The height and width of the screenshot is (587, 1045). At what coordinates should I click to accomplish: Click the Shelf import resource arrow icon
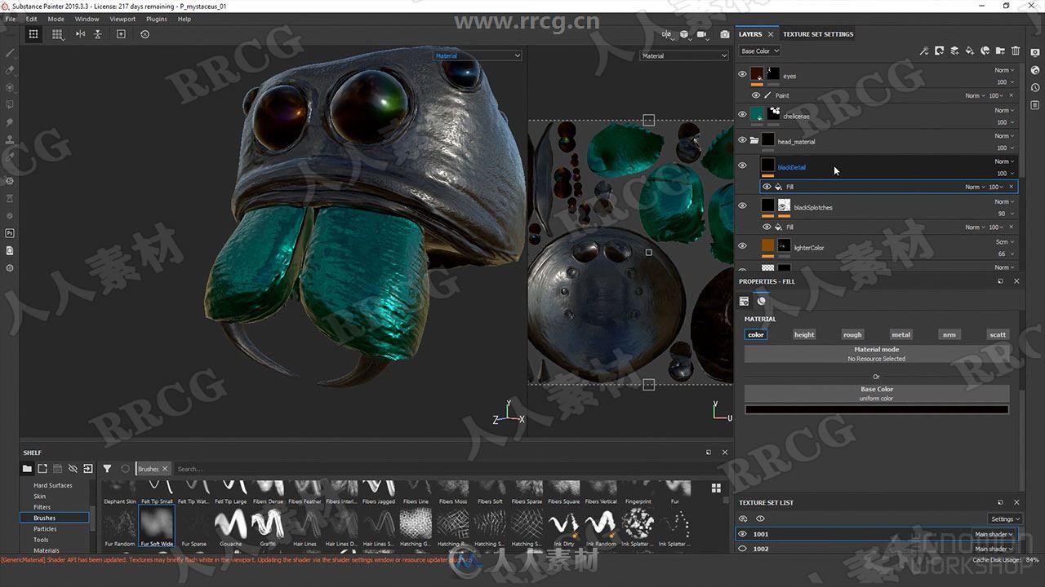(x=87, y=469)
